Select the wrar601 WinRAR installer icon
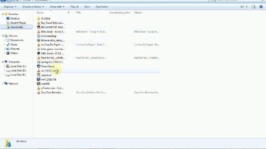The width and height of the screenshot is (266, 149). point(39,84)
